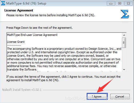Click the sigma icon in the title bar
134x103 pixels.
click(x=3, y=3)
